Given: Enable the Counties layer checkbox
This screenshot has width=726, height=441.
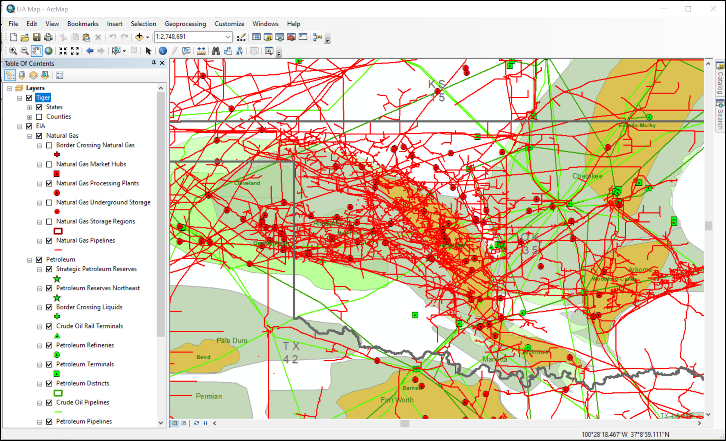Looking at the screenshot, I should (x=39, y=117).
